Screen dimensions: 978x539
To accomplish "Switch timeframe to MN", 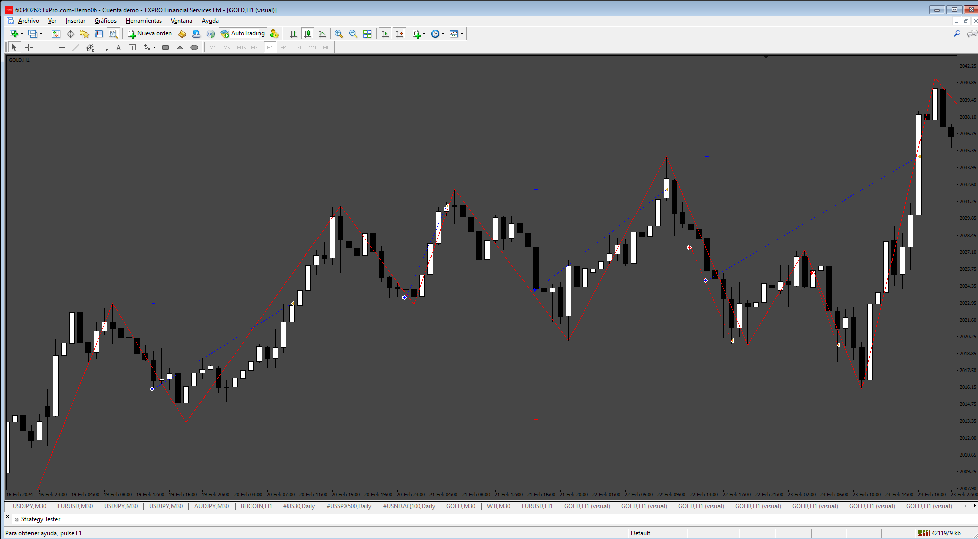I will (327, 47).
